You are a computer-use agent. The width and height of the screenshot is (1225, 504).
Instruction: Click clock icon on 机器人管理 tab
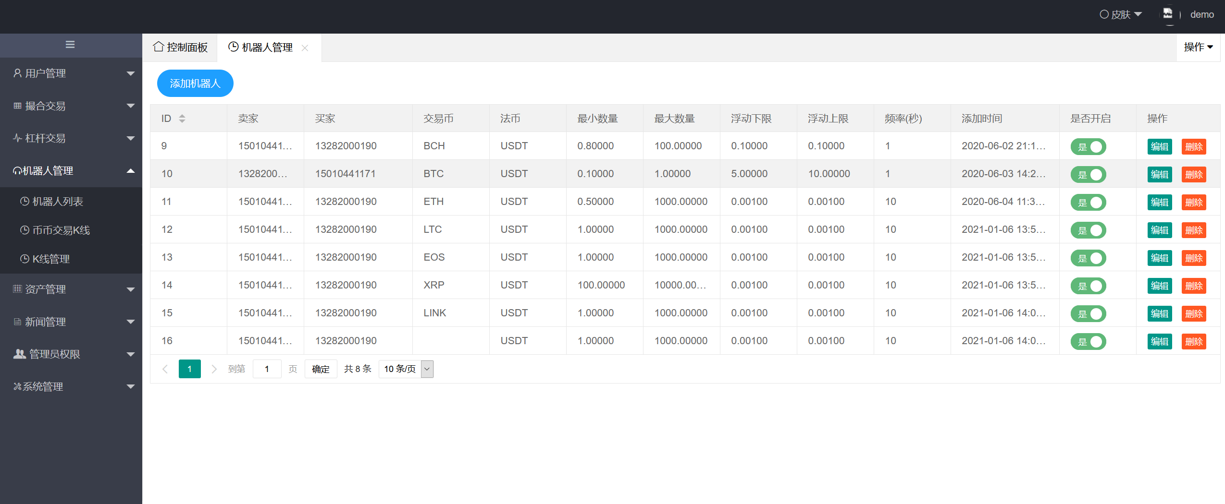click(233, 47)
